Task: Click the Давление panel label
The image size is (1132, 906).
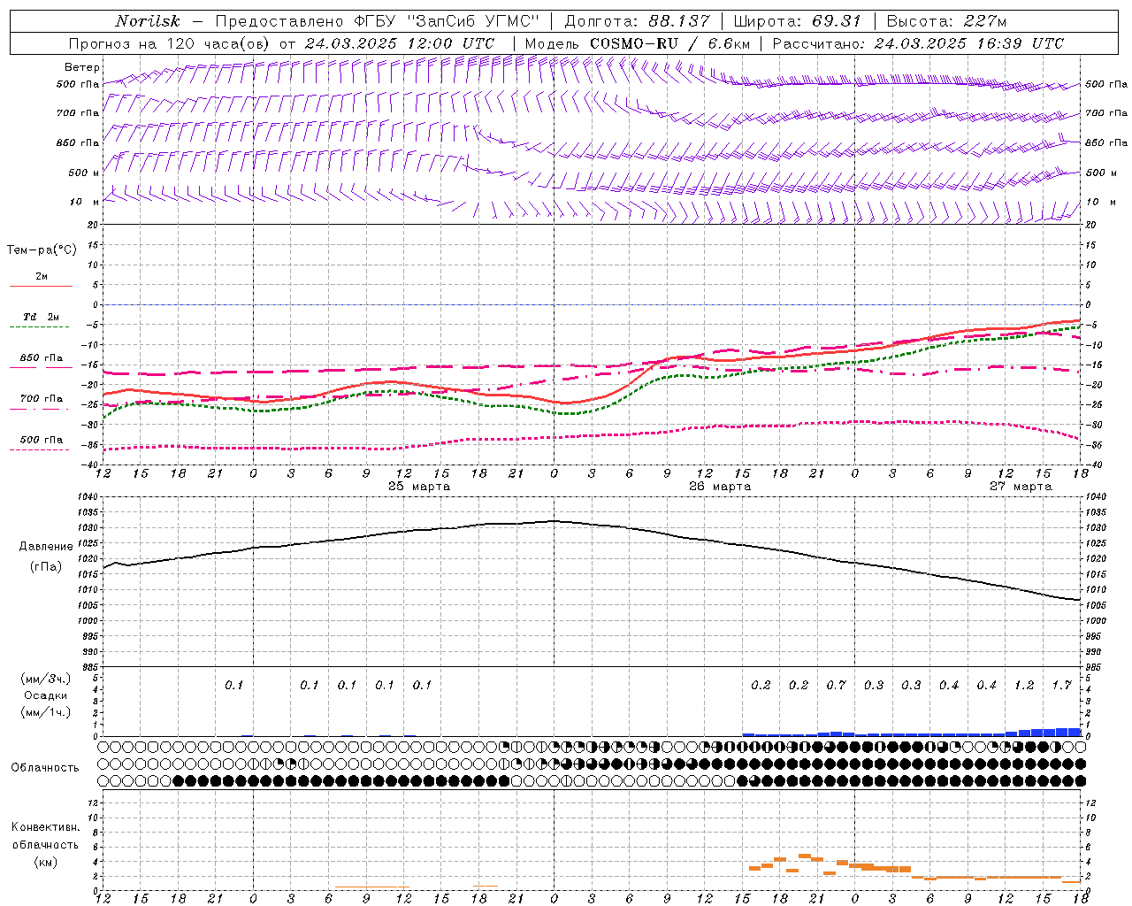Action: (46, 547)
